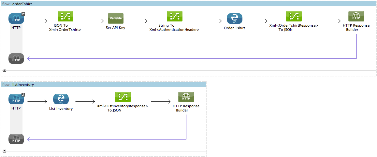This screenshot has height=157, width=377.
Task: Select HTTP Response Builder in orderTshirt flow
Action: (356, 17)
